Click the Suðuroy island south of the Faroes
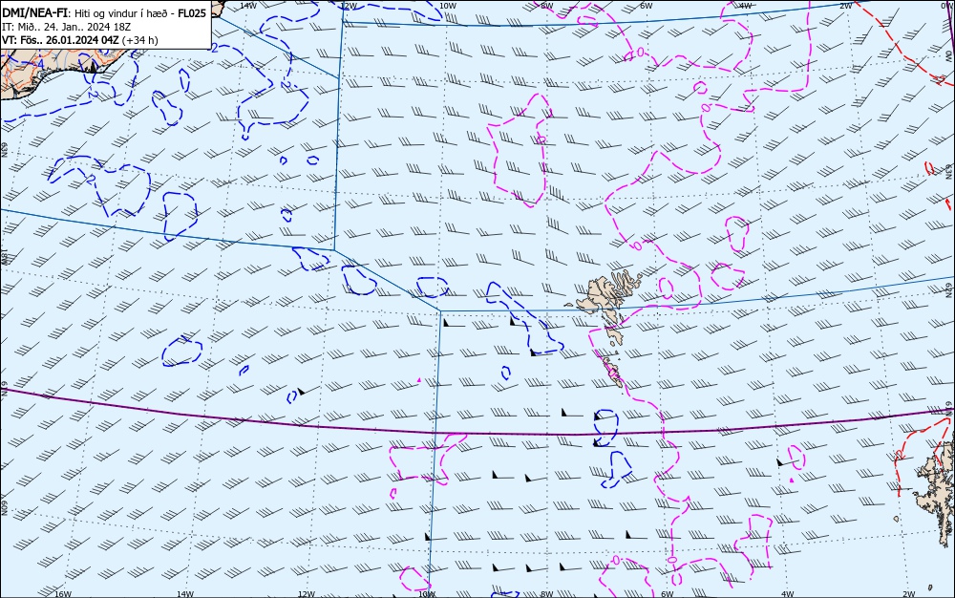 point(614,373)
